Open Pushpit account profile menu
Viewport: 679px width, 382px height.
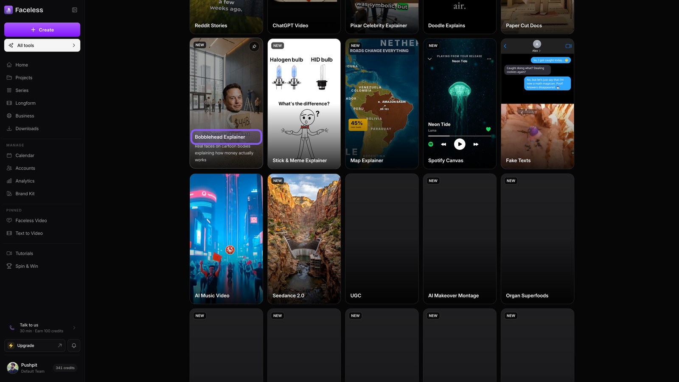point(42,368)
